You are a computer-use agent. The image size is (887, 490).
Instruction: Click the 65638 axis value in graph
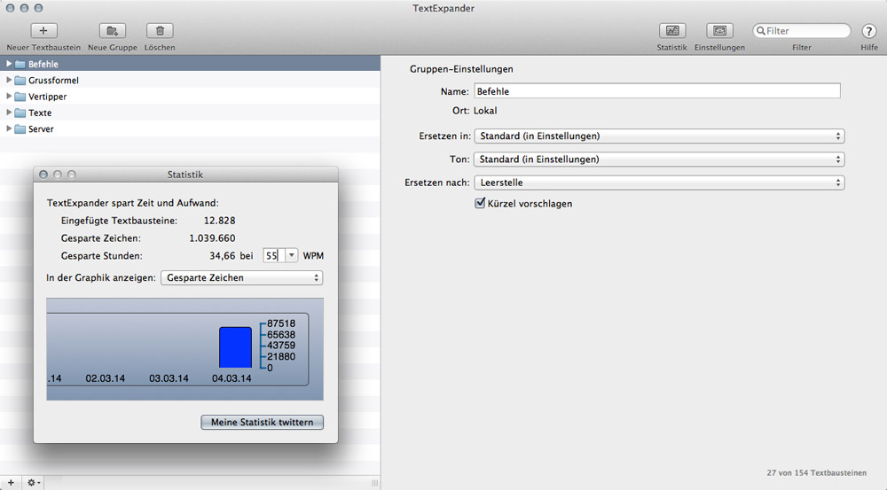281,335
